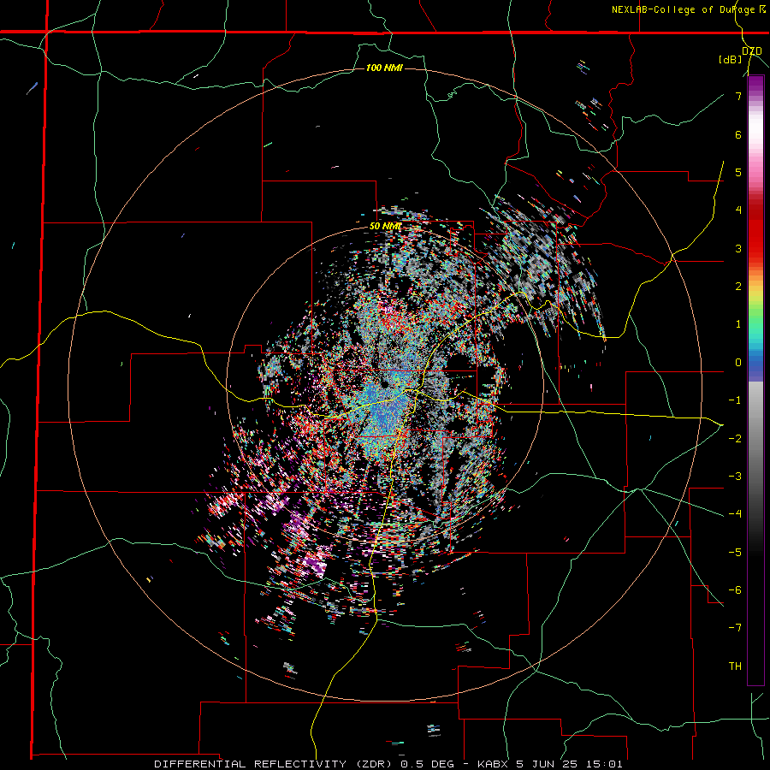
Task: Click the TH threshold label on scale
Action: tap(735, 666)
